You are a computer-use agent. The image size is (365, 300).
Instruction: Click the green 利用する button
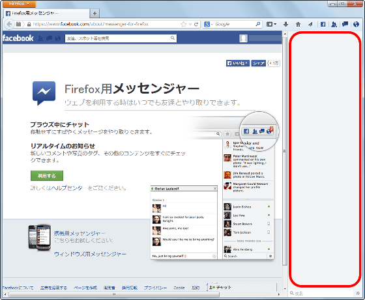47,176
